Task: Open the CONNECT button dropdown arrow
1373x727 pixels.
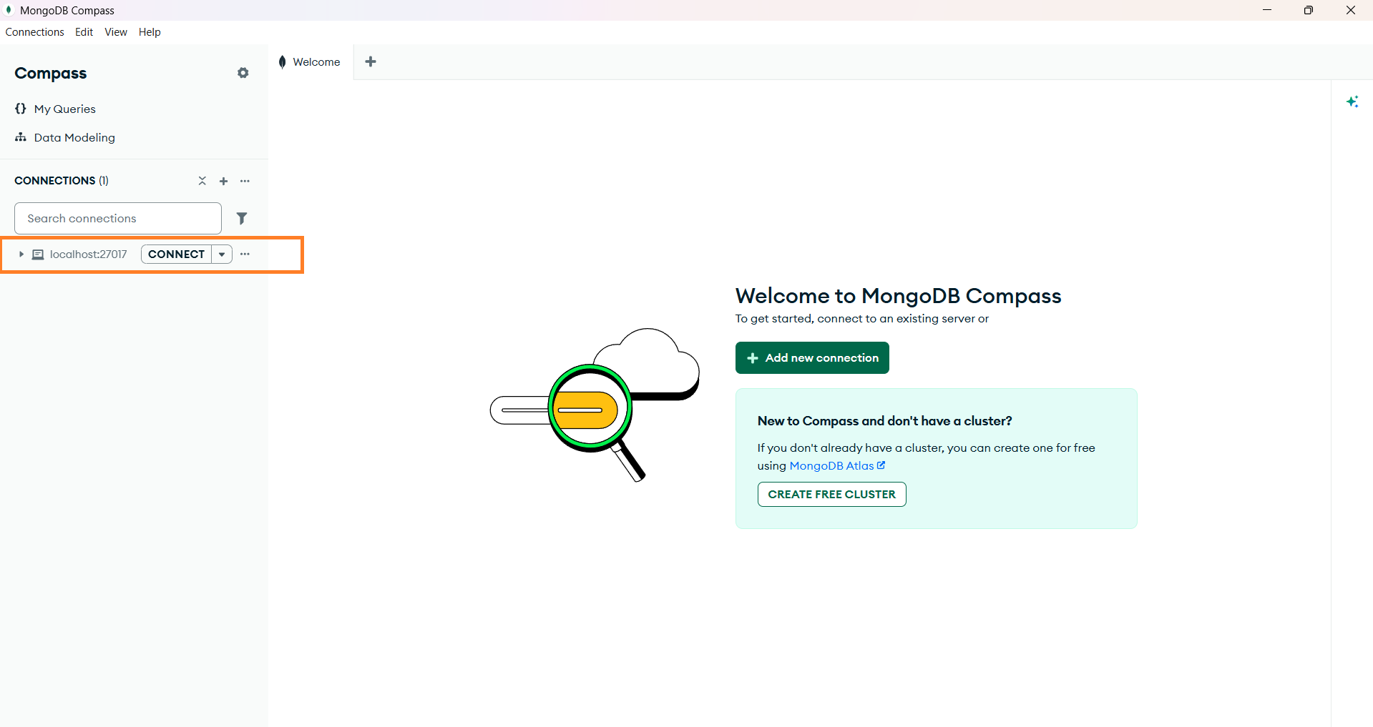Action: [x=222, y=254]
